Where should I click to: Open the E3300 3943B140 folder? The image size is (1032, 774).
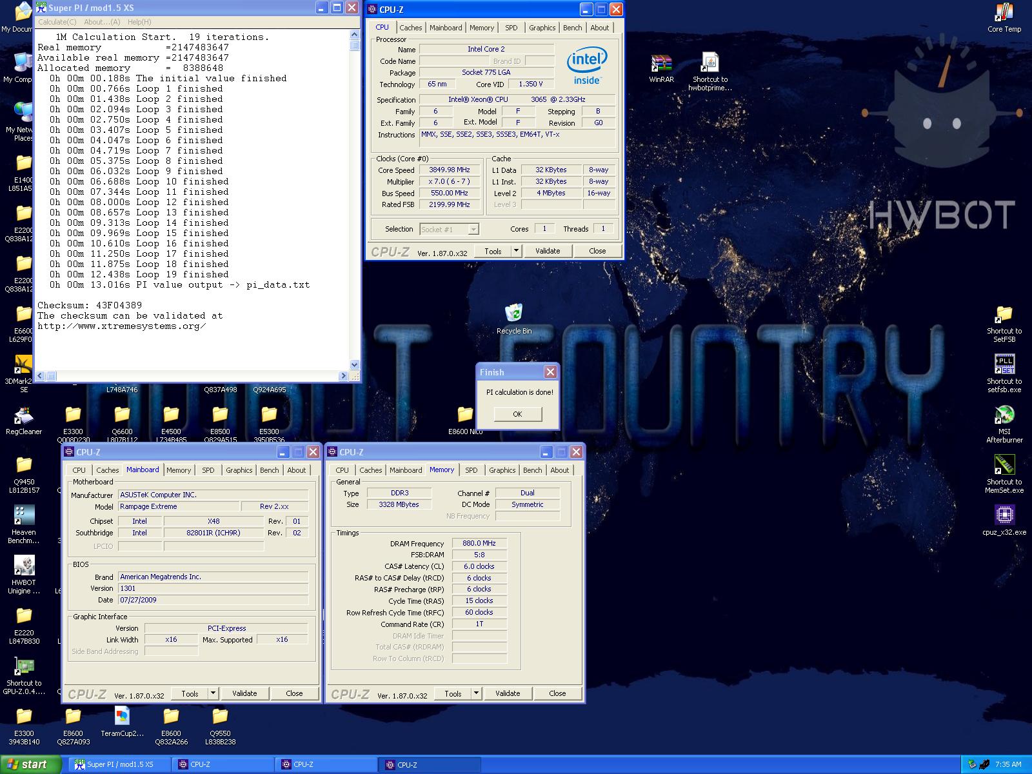click(24, 716)
